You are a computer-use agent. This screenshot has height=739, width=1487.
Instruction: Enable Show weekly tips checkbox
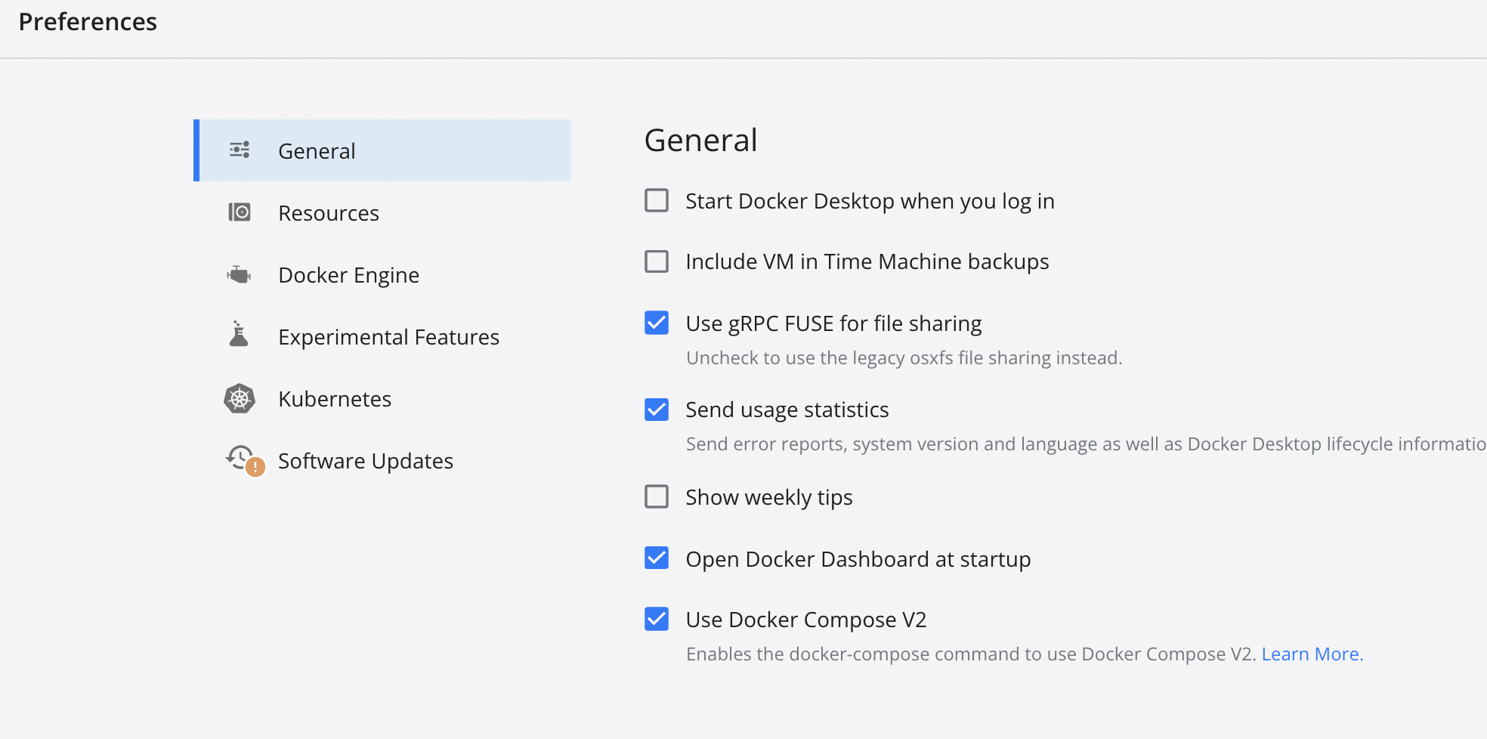point(657,496)
